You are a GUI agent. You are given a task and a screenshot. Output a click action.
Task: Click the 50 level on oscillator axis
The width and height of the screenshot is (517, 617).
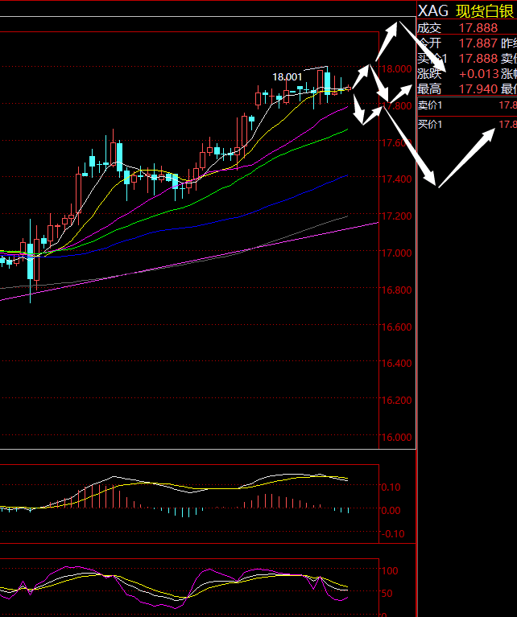(387, 594)
